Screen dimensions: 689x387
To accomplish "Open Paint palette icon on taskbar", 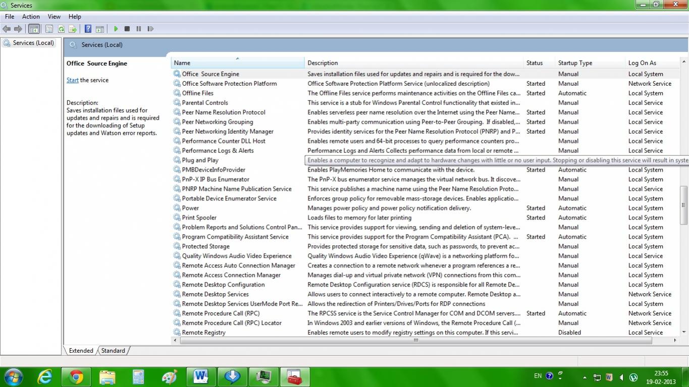I will (x=170, y=377).
